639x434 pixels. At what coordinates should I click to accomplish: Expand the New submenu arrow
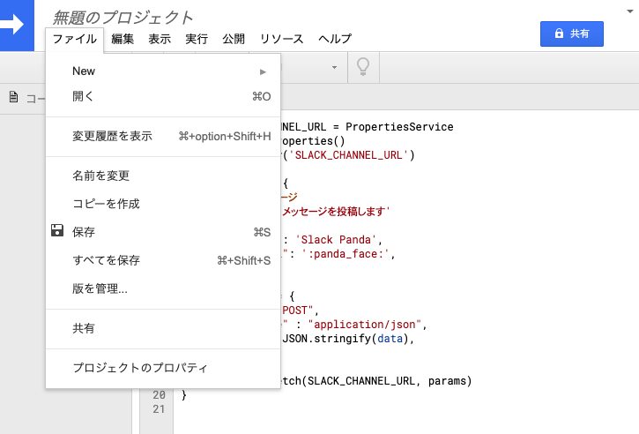click(263, 71)
